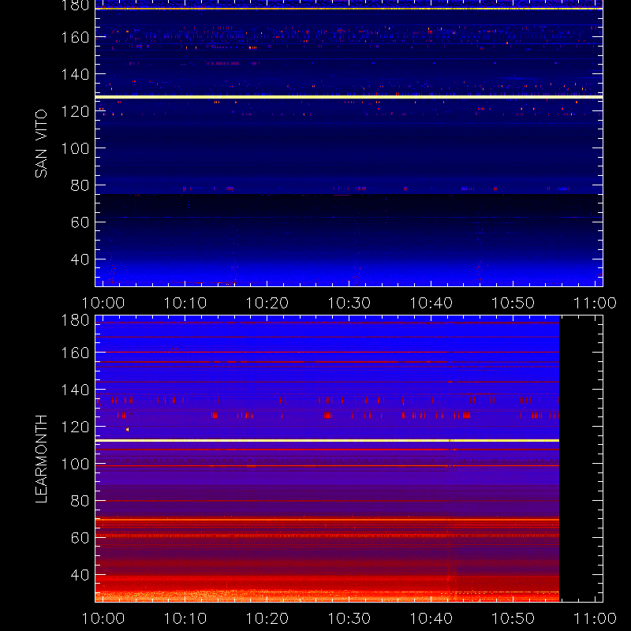Select the 40 tick label on San Vito axis
This screenshot has height=631, width=631.
80,259
